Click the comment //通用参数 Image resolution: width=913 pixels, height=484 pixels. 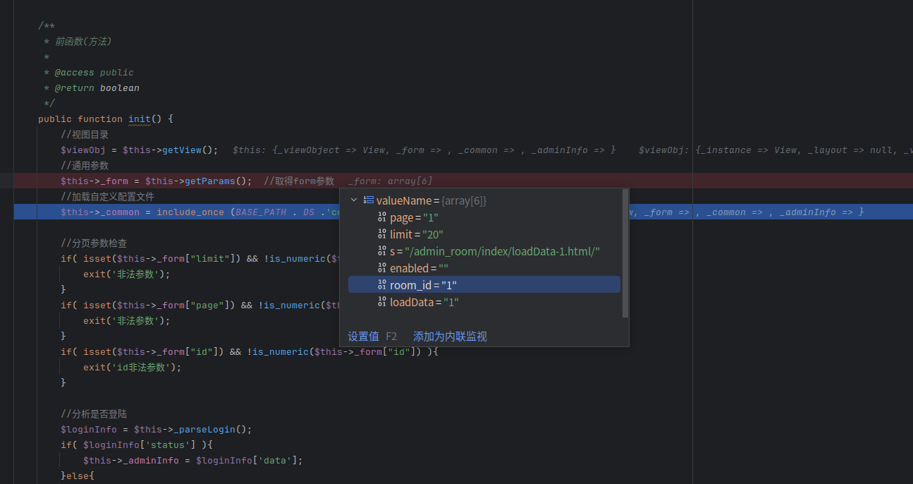coord(85,165)
